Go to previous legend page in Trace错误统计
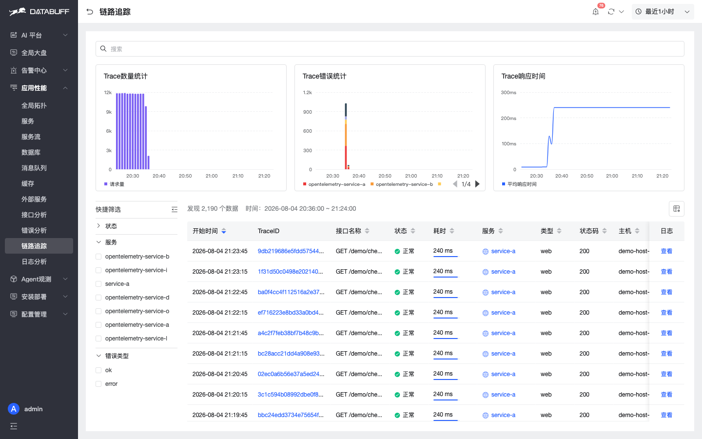 click(455, 184)
